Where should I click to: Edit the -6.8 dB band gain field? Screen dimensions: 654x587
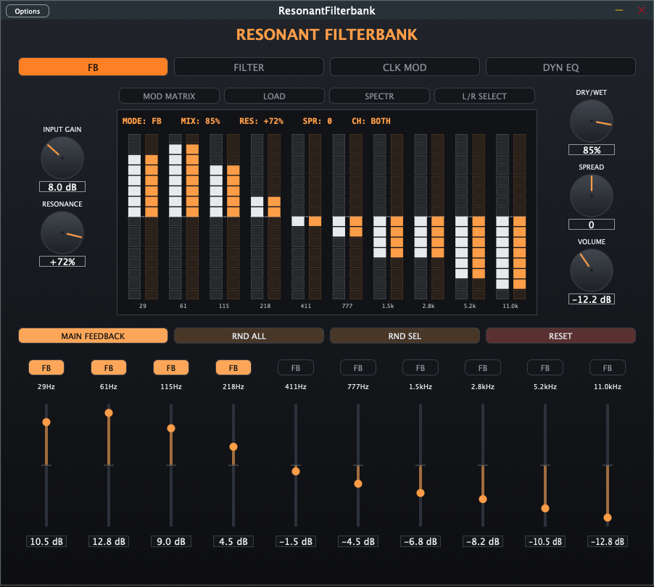tap(421, 541)
